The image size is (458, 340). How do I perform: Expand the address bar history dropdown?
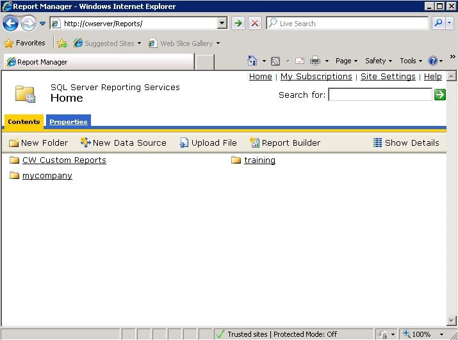click(x=222, y=23)
